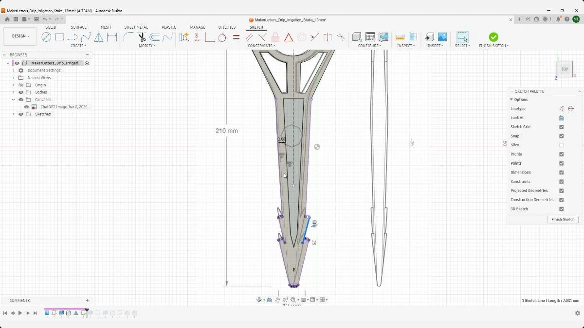Insert a Canvas image
The image size is (584, 328).
[x=442, y=37]
